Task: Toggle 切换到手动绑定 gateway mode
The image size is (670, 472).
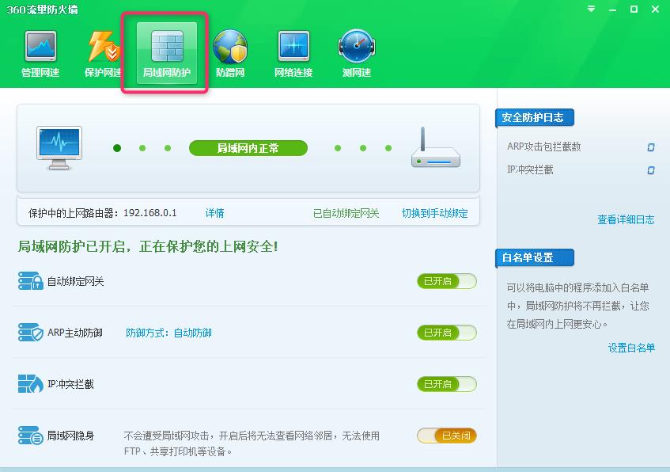Action: [434, 213]
